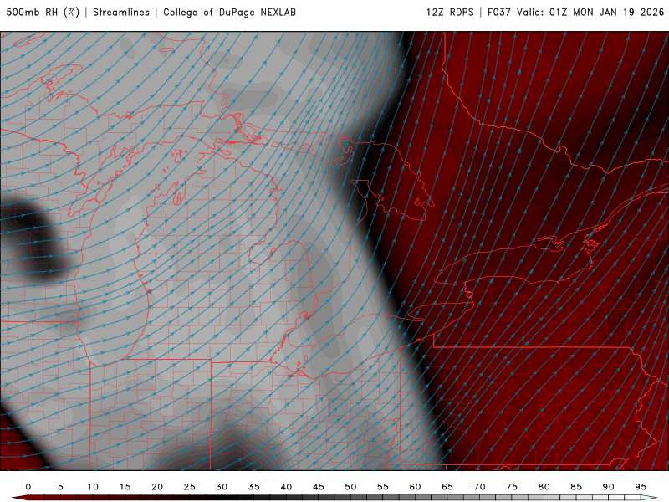
Task: Click the 30 value on color scale
Action: pyautogui.click(x=222, y=487)
